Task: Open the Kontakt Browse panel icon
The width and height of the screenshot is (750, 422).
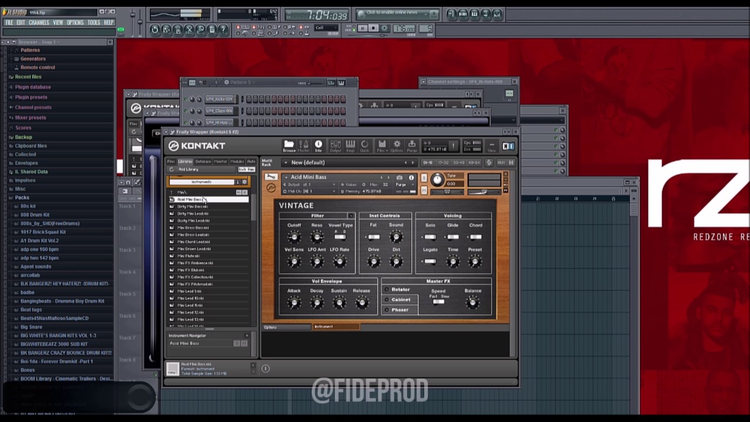Action: tap(289, 145)
